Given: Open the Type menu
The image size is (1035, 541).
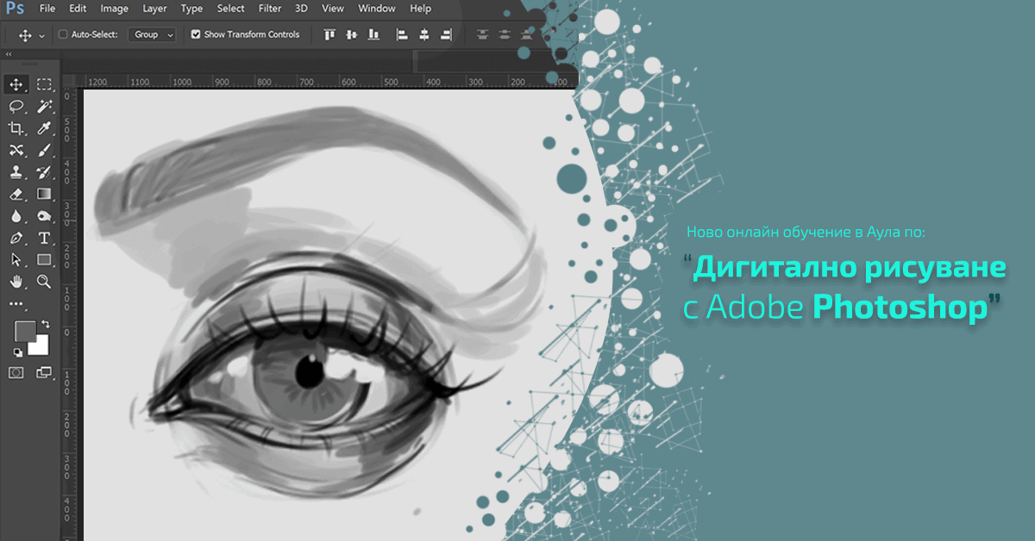Looking at the screenshot, I should coord(192,9).
